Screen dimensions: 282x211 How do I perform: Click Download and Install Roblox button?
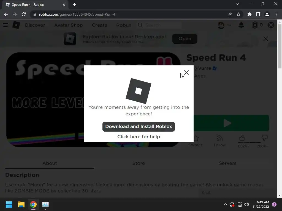pos(139,126)
